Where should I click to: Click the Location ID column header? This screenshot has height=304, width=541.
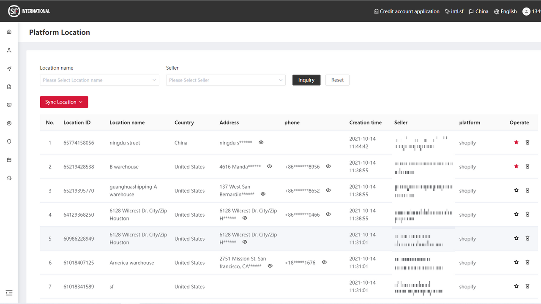coord(77,122)
